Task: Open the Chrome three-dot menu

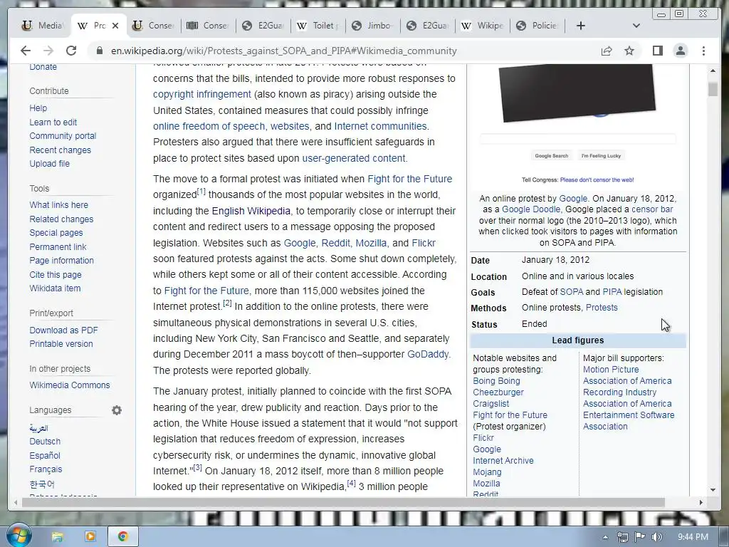Action: click(x=703, y=51)
